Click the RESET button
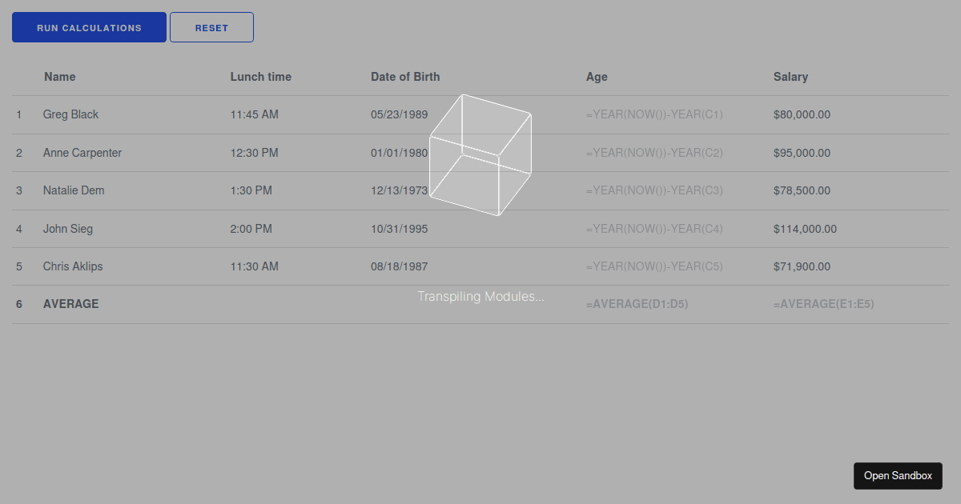961x504 pixels. (211, 26)
